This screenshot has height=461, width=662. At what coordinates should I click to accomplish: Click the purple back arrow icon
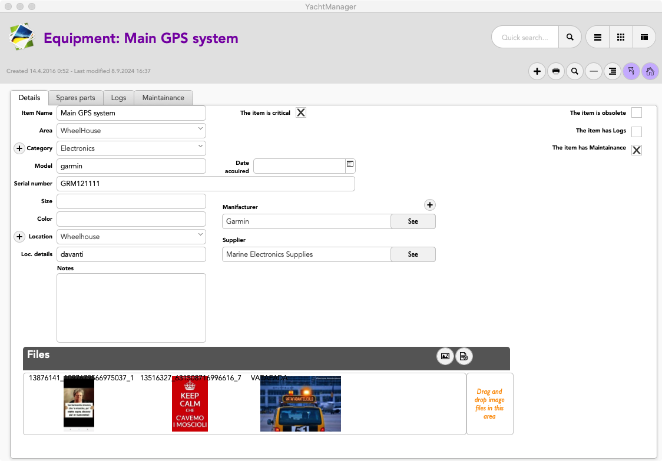coord(631,71)
